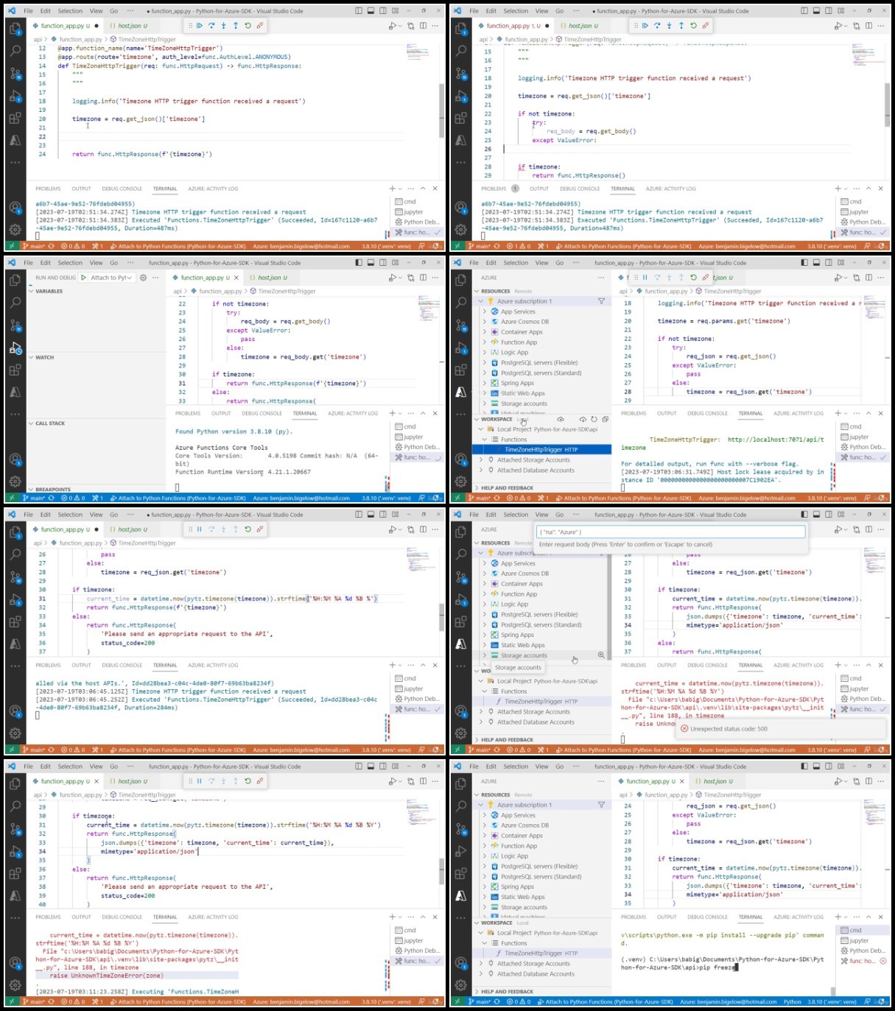Switch to DEBUG CONSOLE tab in the bottom-left window
Viewport: 895px width, 1011px height.
click(122, 917)
